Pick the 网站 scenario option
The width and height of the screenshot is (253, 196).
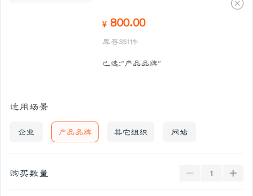click(179, 132)
